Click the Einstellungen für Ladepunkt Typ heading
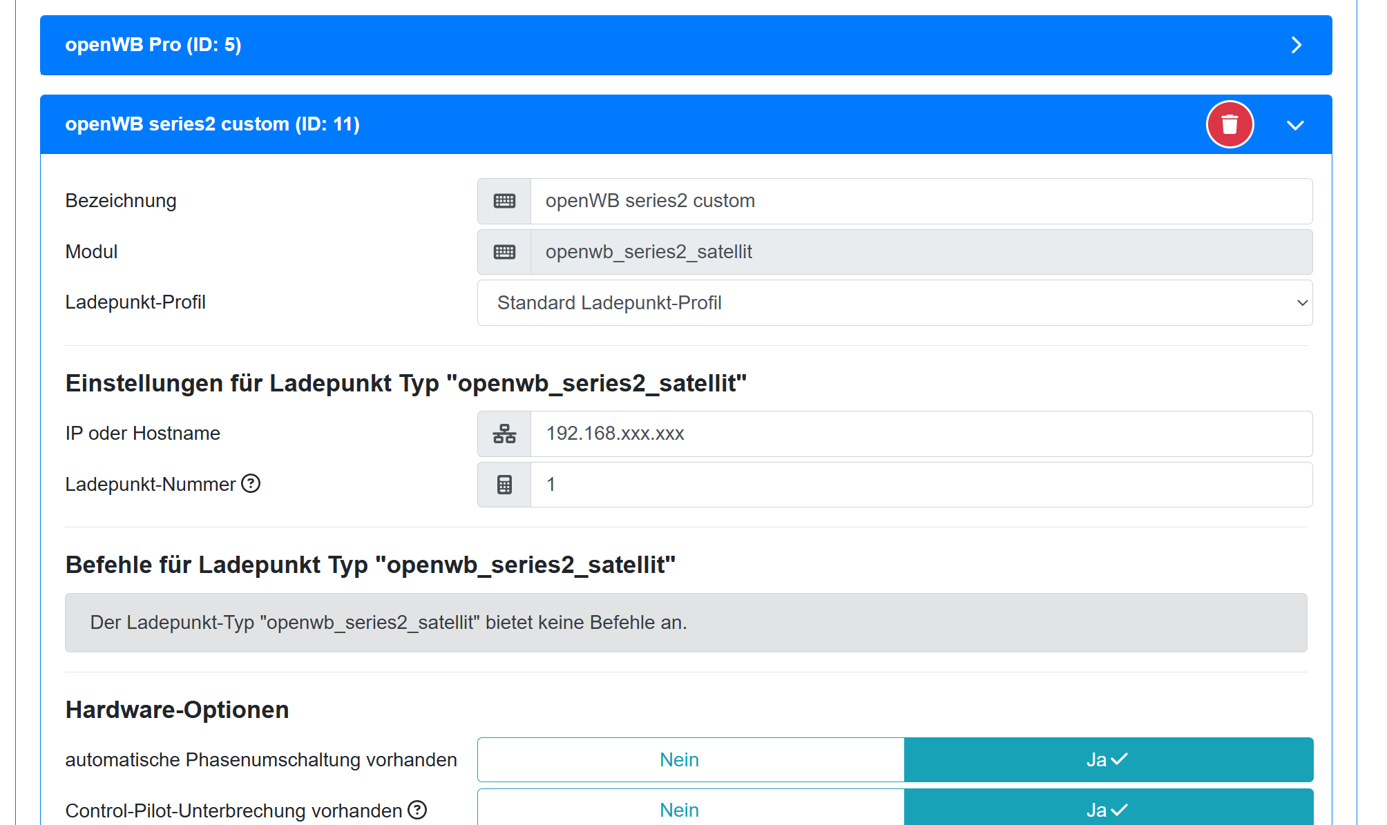Image resolution: width=1387 pixels, height=825 pixels. [x=406, y=383]
